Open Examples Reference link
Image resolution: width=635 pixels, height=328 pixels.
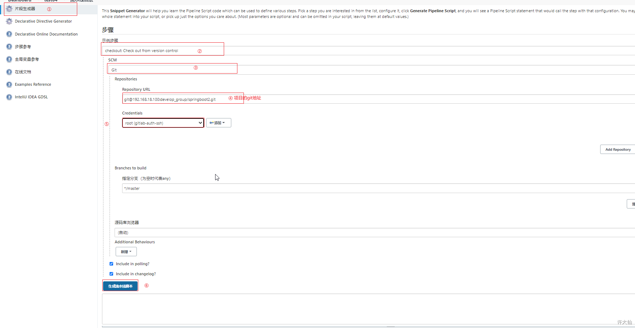[x=33, y=84]
